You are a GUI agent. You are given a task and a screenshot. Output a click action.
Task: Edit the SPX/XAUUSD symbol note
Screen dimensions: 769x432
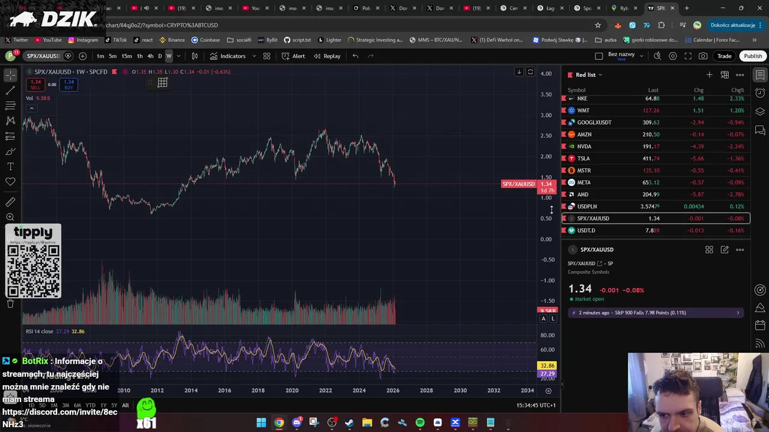725,250
